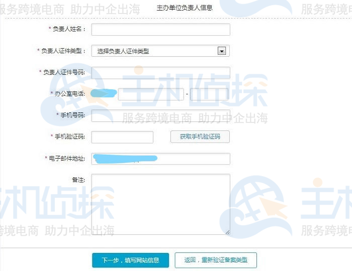The height and width of the screenshot is (271, 352).
Task: Click 下一步，填写网站信息 button
Action: 130,260
